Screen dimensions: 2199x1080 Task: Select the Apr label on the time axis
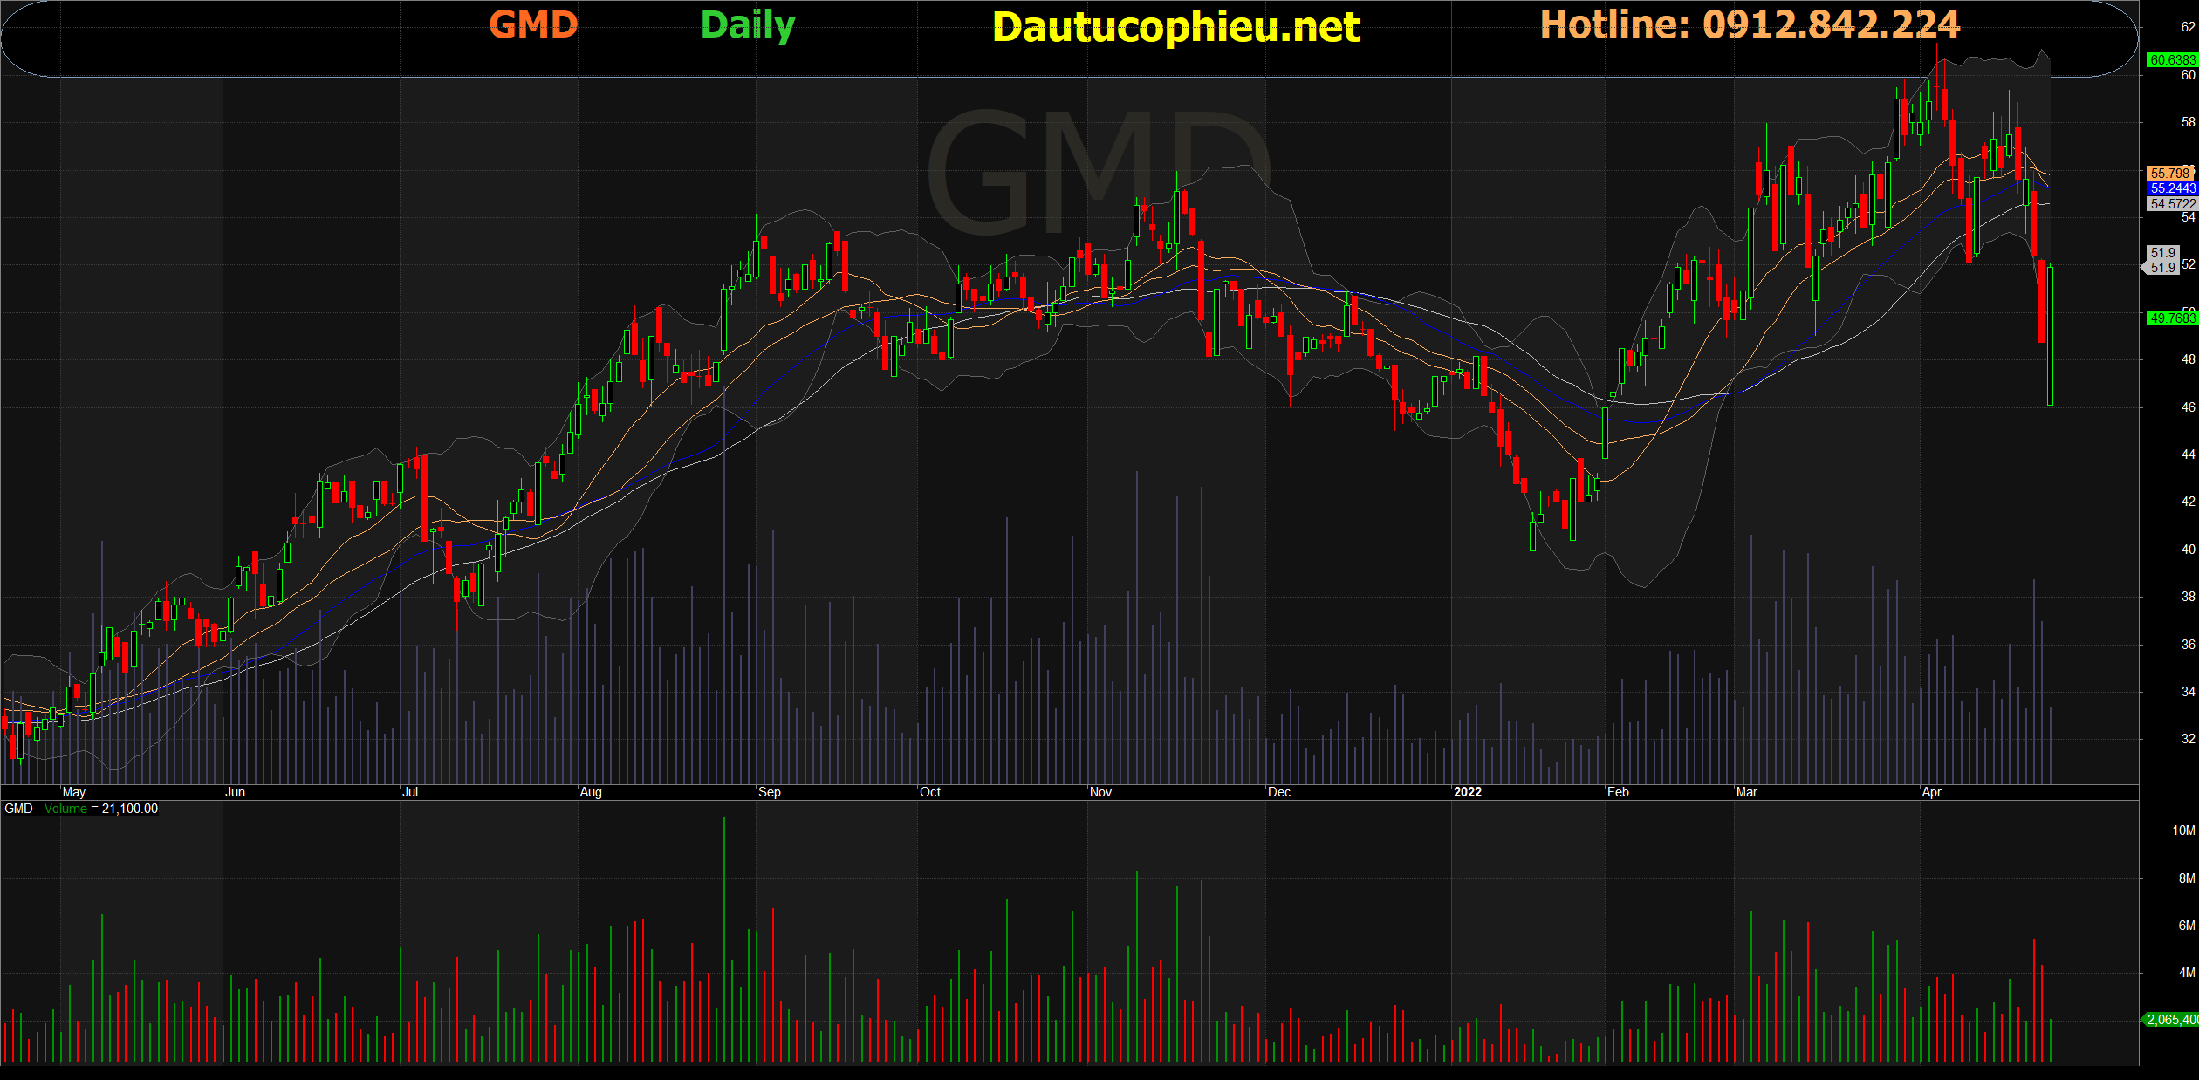[1932, 792]
